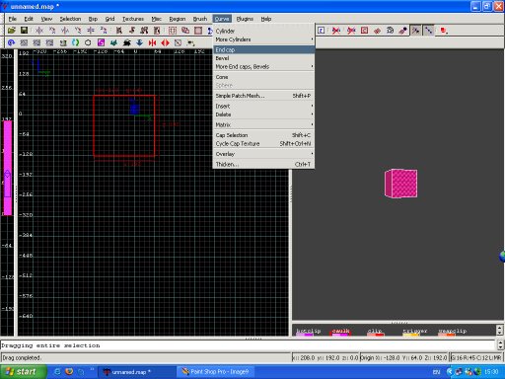Click the green-blue free rotate icon
The height and width of the screenshot is (379, 505).
point(75,42)
